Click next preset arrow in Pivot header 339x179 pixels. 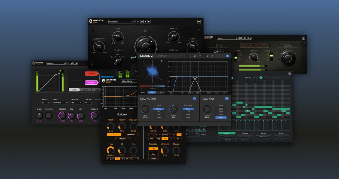click(138, 22)
